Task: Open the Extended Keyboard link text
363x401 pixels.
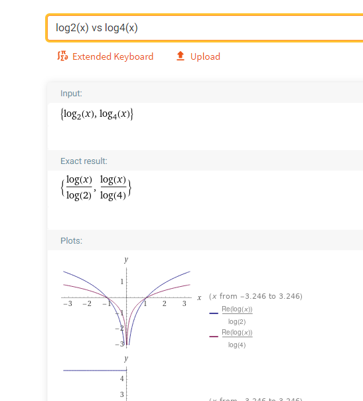Action: coord(113,56)
